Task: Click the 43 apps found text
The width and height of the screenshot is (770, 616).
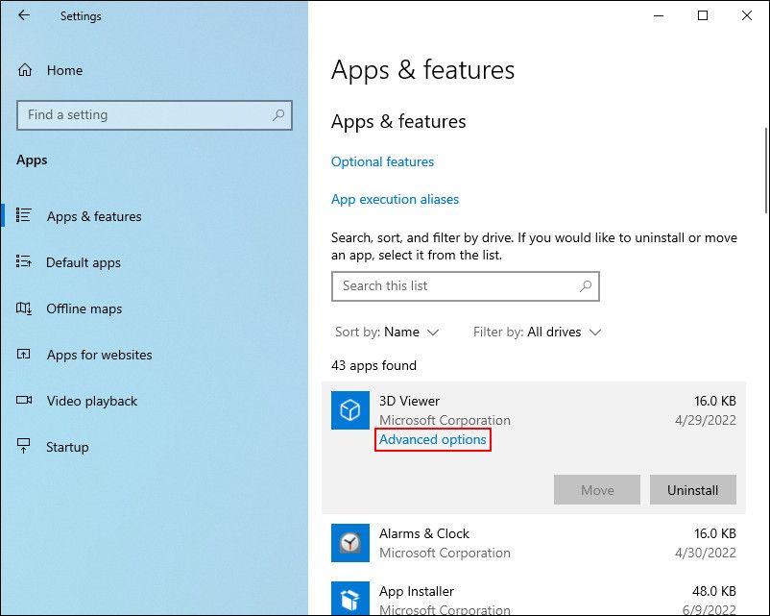Action: tap(374, 365)
